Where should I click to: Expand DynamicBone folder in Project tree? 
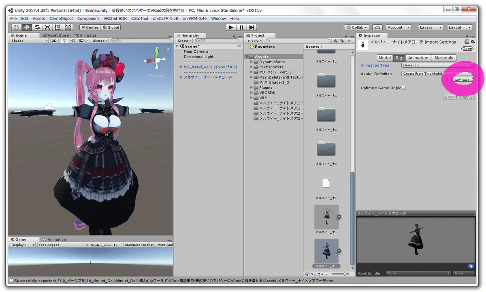[252, 62]
